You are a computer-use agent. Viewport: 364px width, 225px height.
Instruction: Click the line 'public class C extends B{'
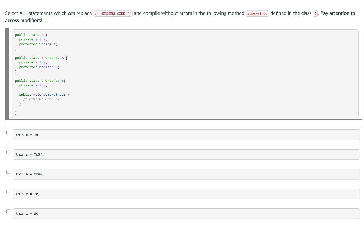[40, 80]
